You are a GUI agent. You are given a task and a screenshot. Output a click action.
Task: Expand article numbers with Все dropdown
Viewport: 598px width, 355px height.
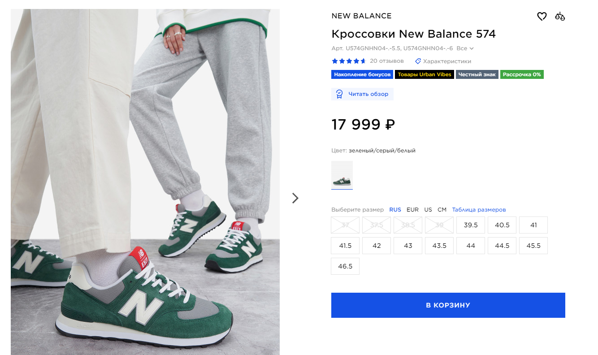pyautogui.click(x=465, y=48)
